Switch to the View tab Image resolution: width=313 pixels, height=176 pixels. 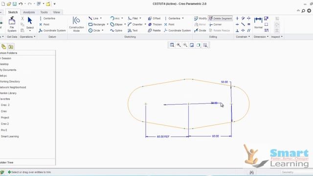[57, 12]
